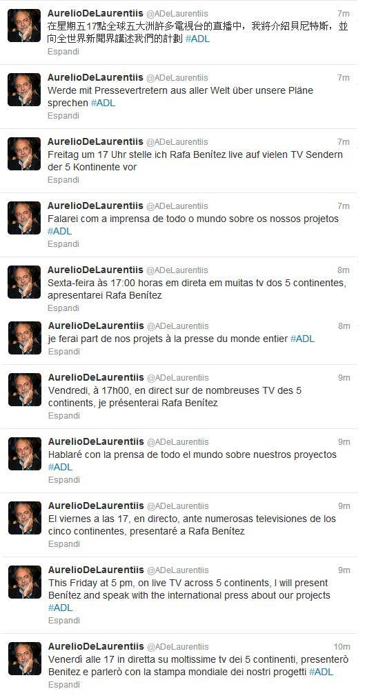Image resolution: width=365 pixels, height=700 pixels.
Task: Open the @ADeLaurentiis handle on the English tweet
Action: pyautogui.click(x=177, y=570)
